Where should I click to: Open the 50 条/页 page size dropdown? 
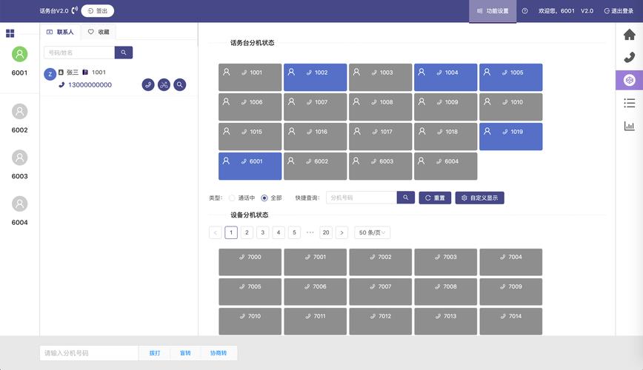point(372,233)
